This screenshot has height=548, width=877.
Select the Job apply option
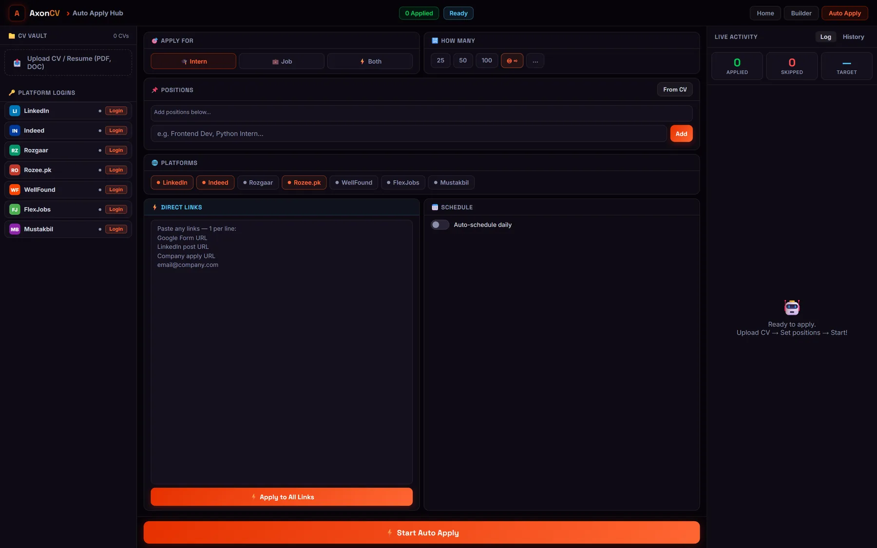click(282, 61)
